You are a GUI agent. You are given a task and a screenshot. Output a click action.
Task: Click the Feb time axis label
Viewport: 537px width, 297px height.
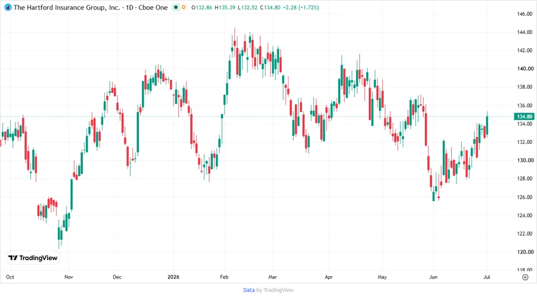click(x=224, y=277)
